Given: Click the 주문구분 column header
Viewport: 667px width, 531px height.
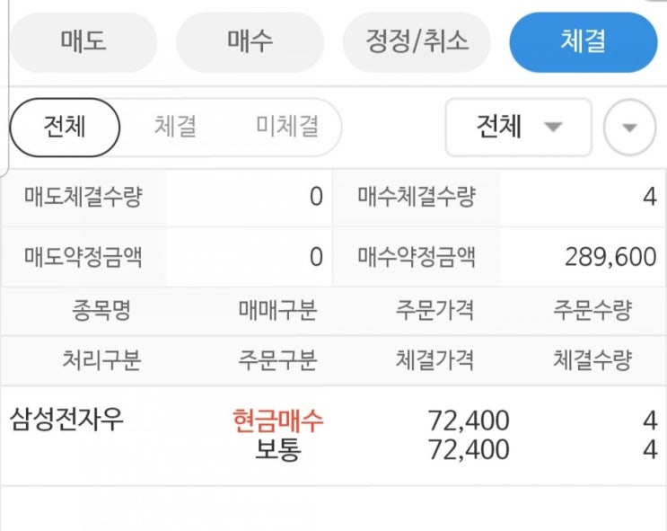Looking at the screenshot, I should (277, 360).
